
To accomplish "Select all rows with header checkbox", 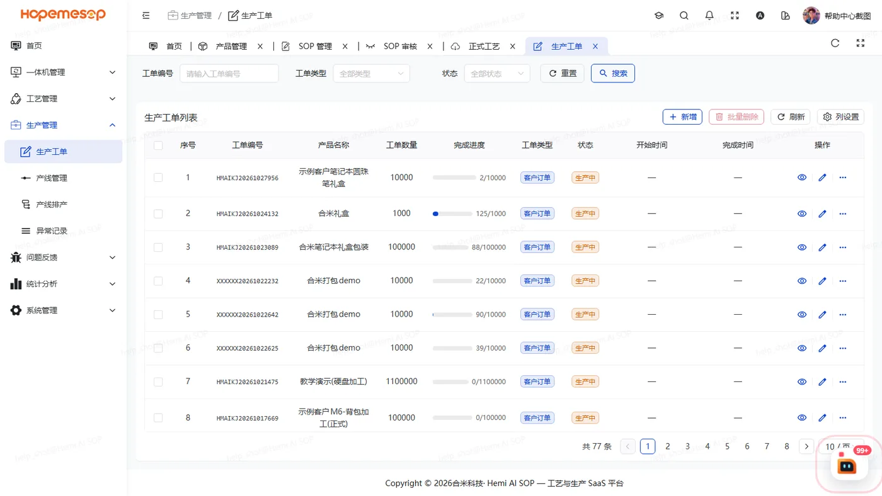I will 158,145.
